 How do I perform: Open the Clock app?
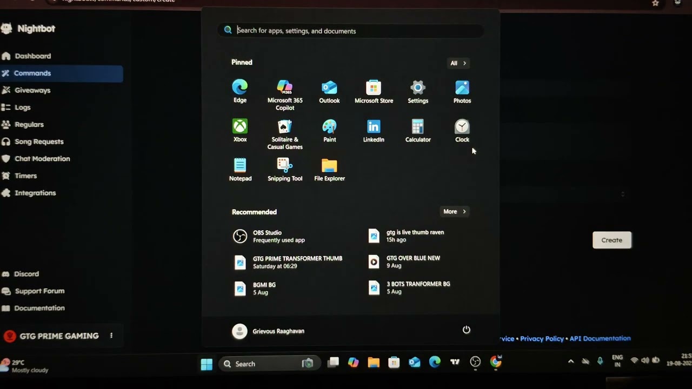click(x=462, y=130)
